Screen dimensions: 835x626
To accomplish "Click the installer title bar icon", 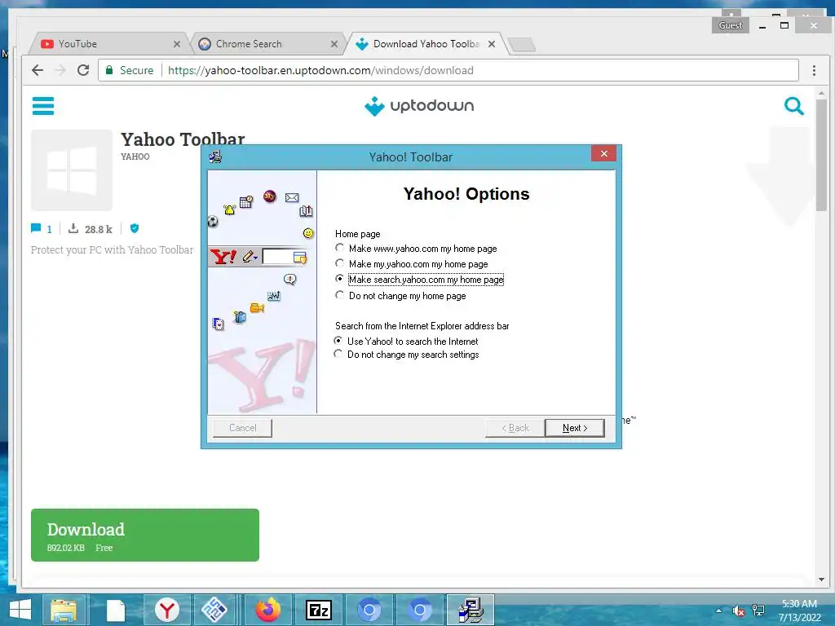I will 215,156.
